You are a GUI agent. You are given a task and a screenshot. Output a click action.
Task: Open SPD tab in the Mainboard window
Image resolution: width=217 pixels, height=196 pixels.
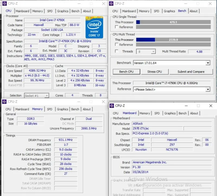[157, 113]
